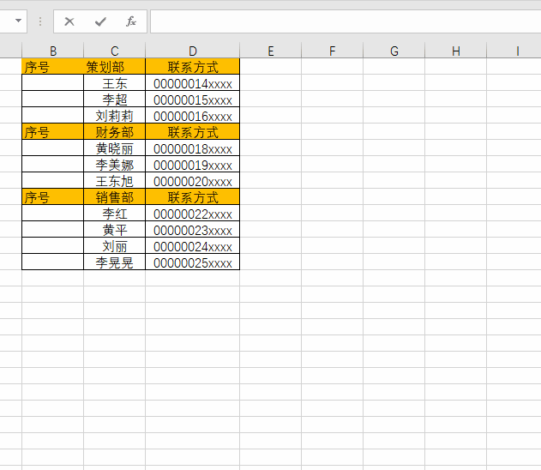Viewport: 541px width, 470px height.
Task: Click the phone cell 00000023xxxx
Action: point(193,229)
